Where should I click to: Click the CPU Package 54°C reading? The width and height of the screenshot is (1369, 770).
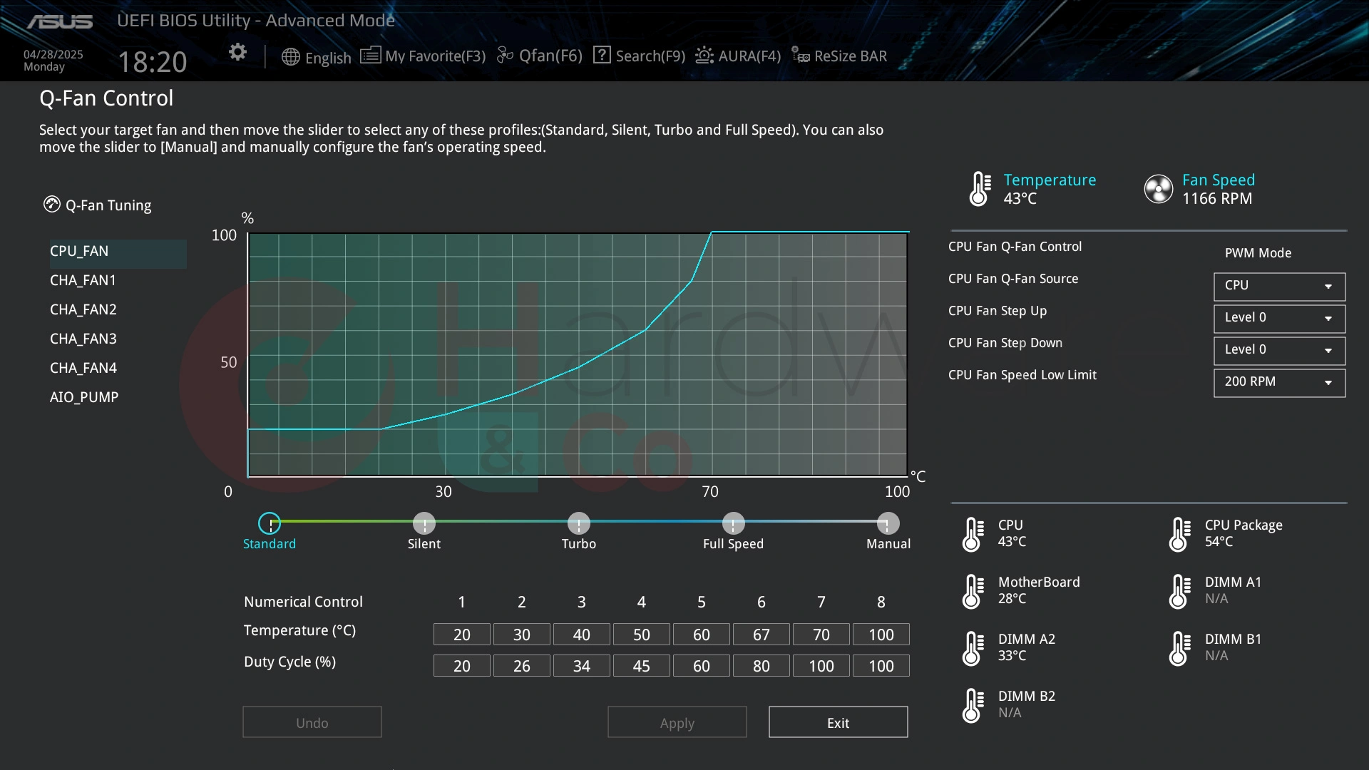click(1219, 542)
